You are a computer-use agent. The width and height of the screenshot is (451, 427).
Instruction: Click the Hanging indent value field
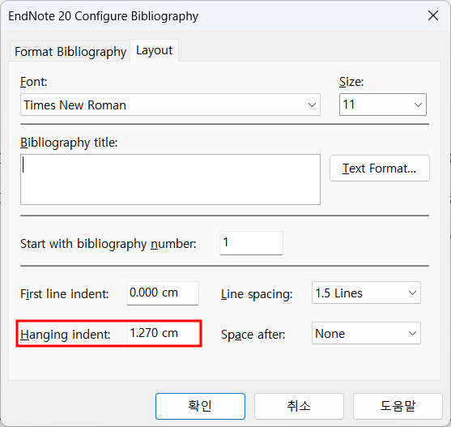[x=163, y=333]
